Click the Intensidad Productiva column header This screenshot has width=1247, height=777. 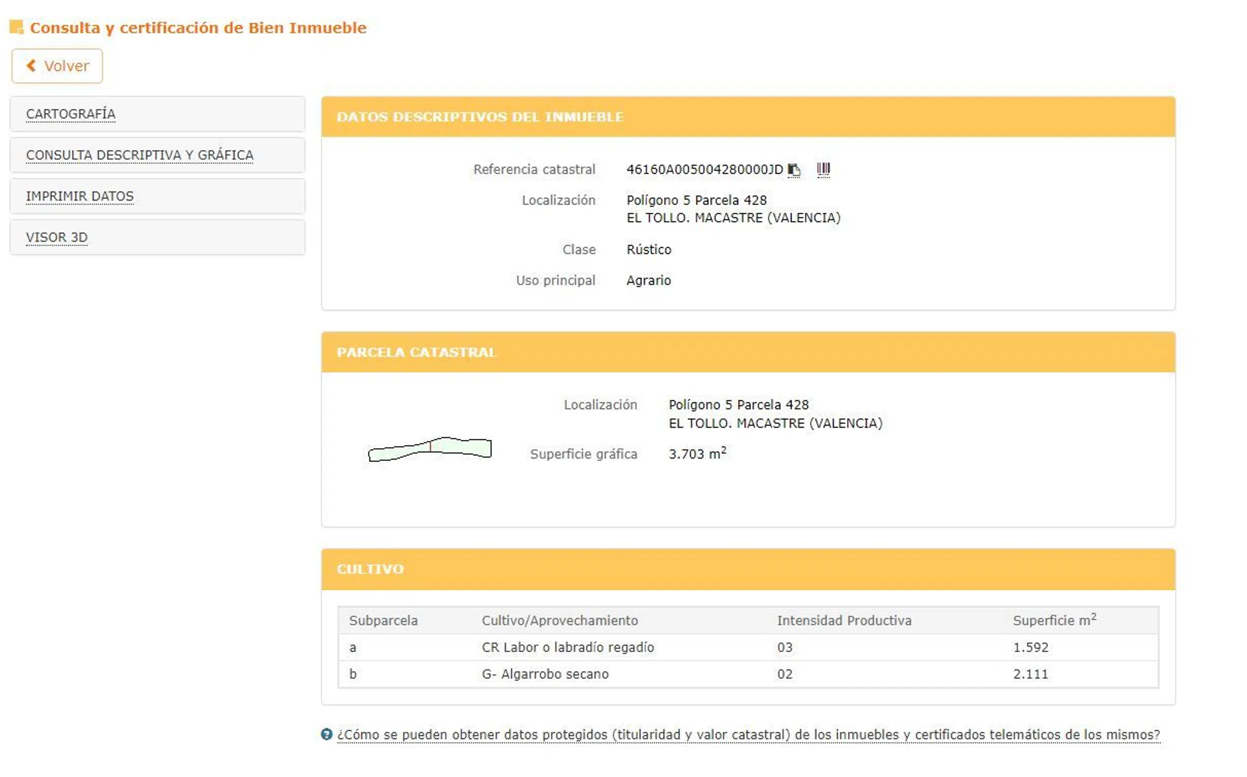click(x=844, y=621)
